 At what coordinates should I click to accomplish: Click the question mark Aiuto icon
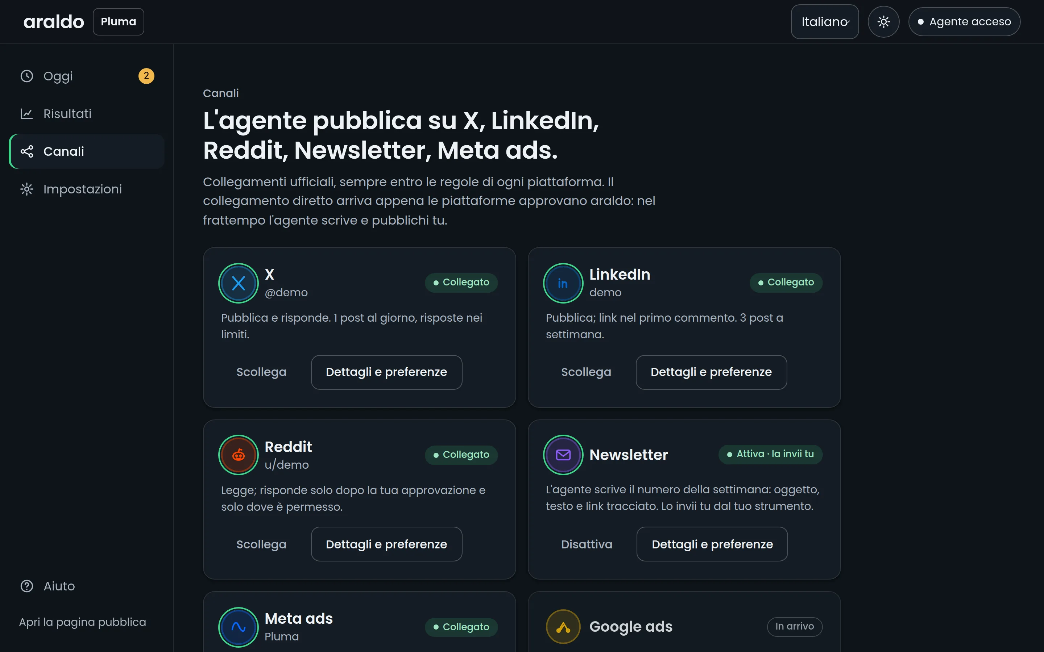[x=27, y=586]
